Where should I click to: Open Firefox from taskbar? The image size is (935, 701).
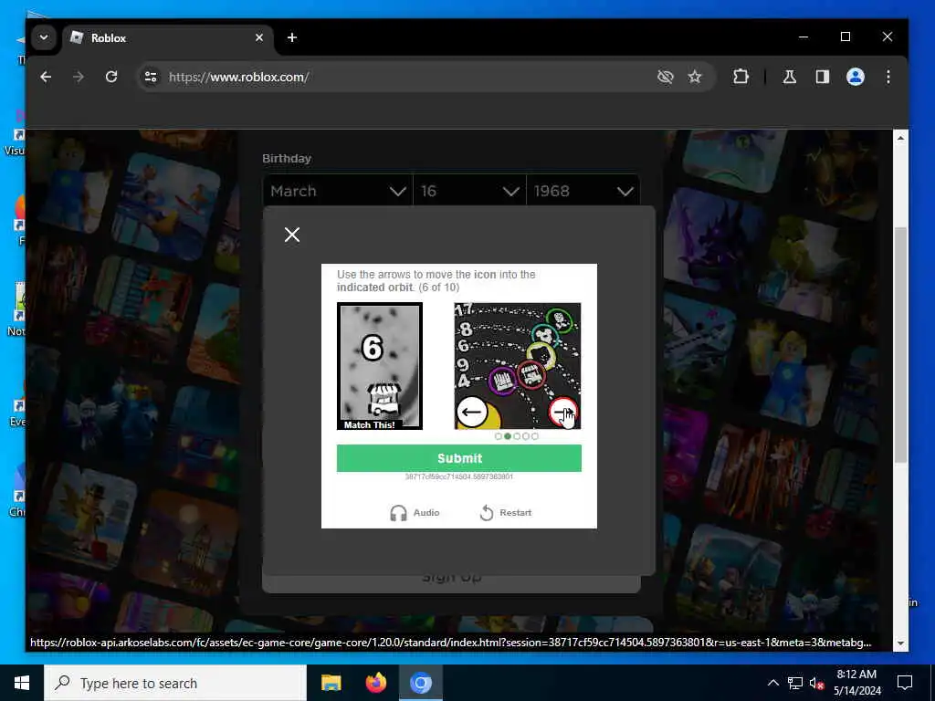pos(375,683)
